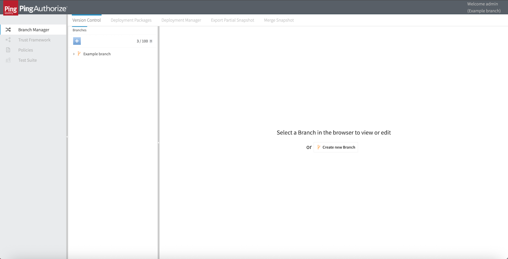Click the Test Suite sidebar icon

point(8,60)
